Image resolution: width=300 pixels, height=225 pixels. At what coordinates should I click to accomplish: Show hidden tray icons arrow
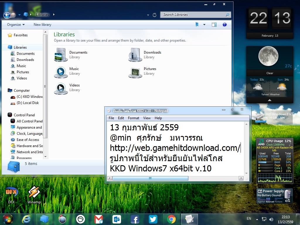click(257, 219)
